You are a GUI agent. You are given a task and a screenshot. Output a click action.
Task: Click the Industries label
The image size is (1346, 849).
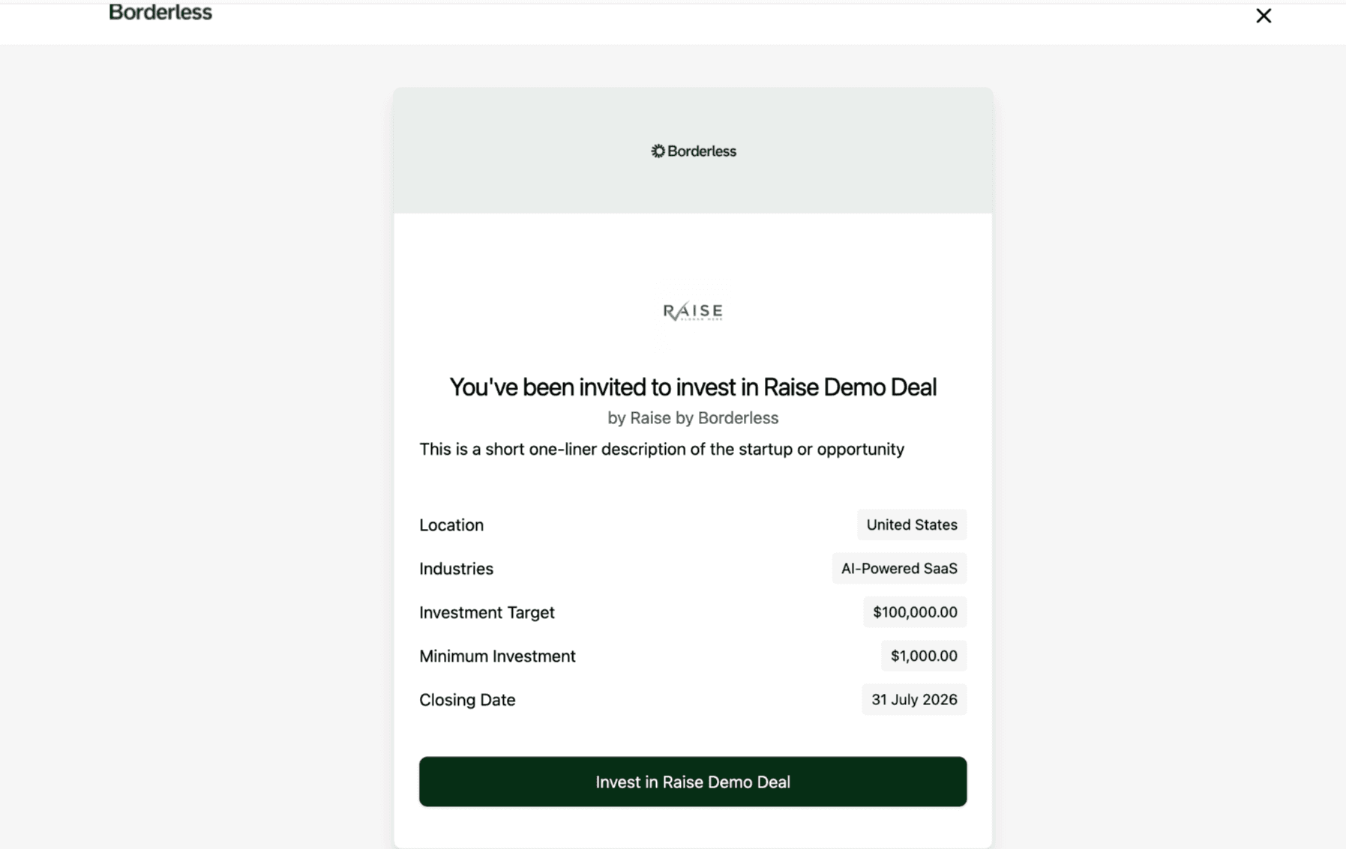tap(456, 569)
